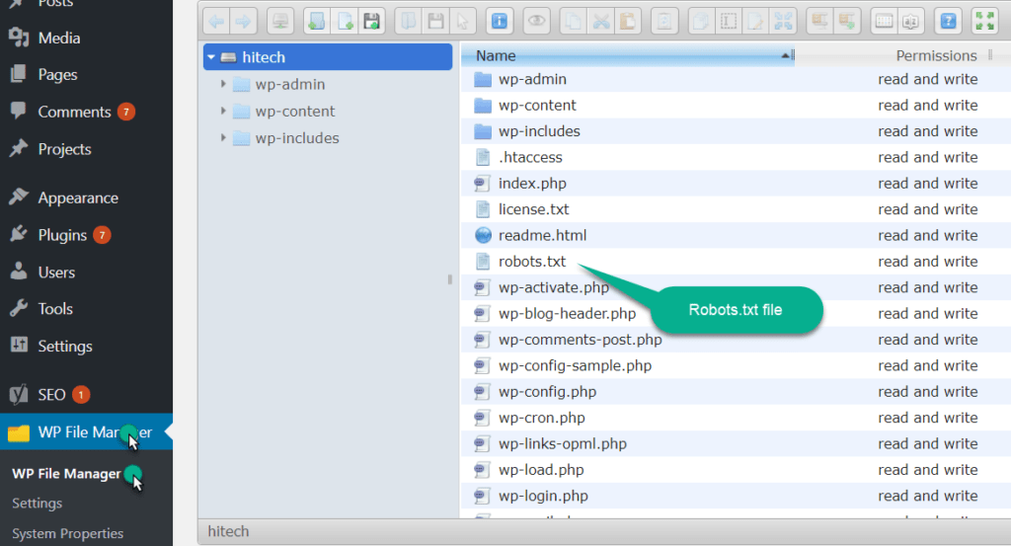The image size is (1011, 546).
Task: Click the New folder toolbar icon
Action: (317, 22)
